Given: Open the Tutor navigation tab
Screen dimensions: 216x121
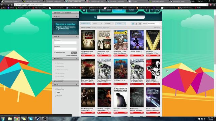Looking at the screenshot, I should pos(132,10).
